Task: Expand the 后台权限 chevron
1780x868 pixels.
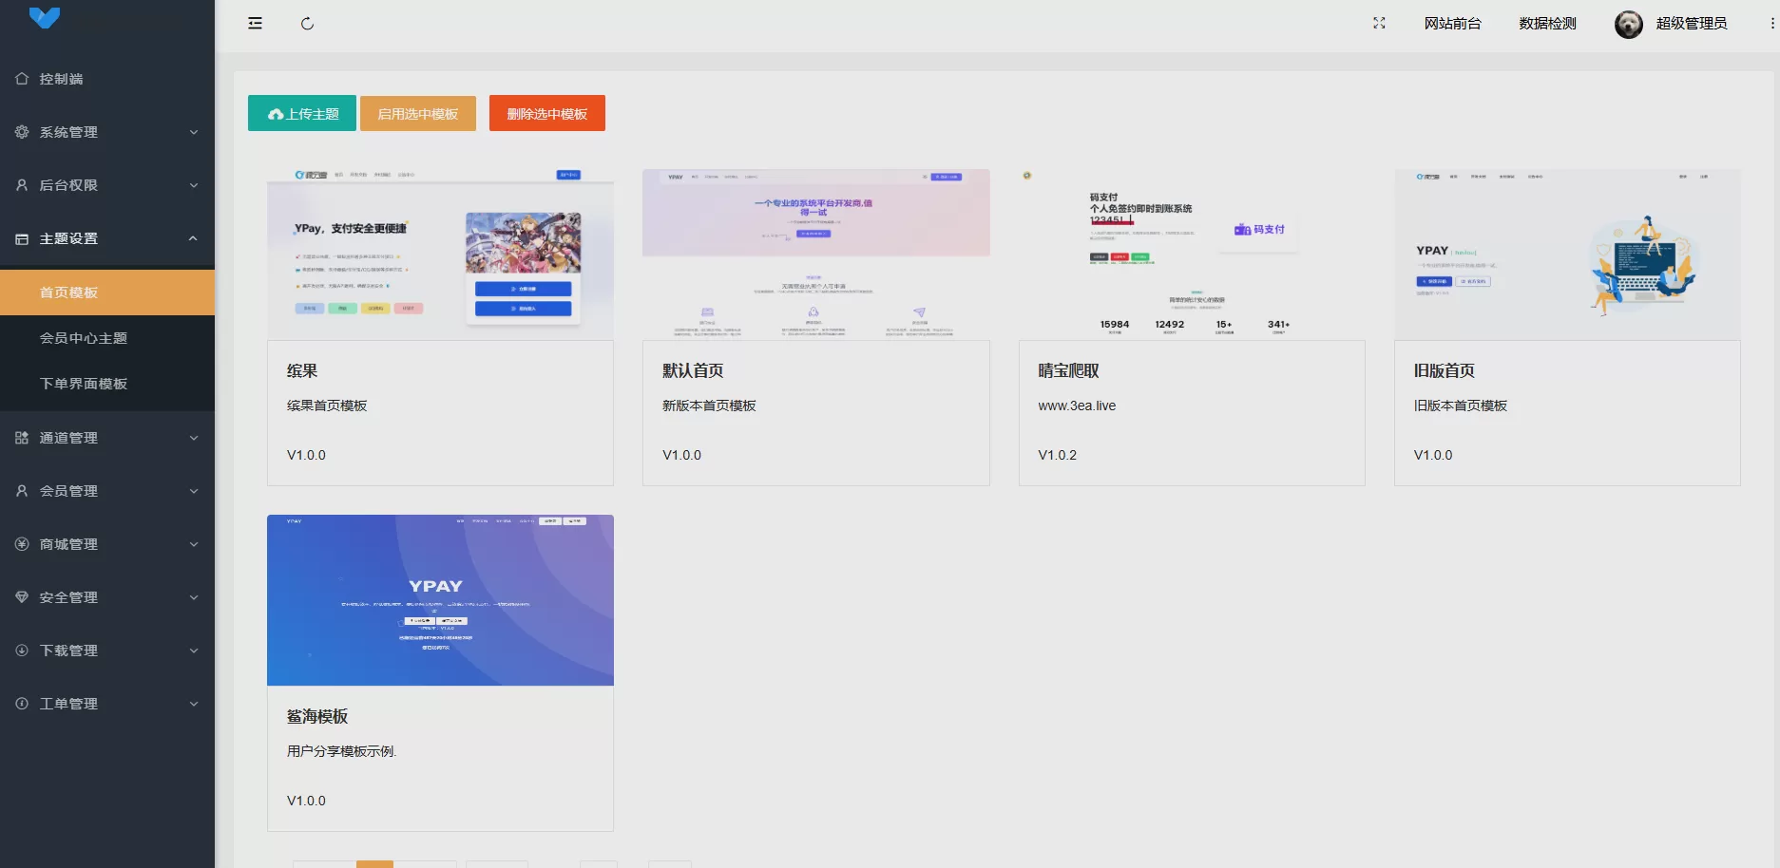Action: [194, 185]
